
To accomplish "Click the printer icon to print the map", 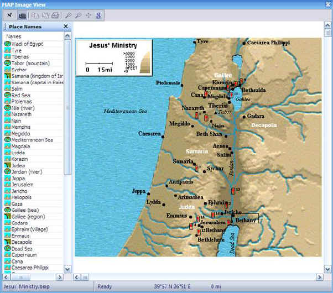I will (x=55, y=16).
